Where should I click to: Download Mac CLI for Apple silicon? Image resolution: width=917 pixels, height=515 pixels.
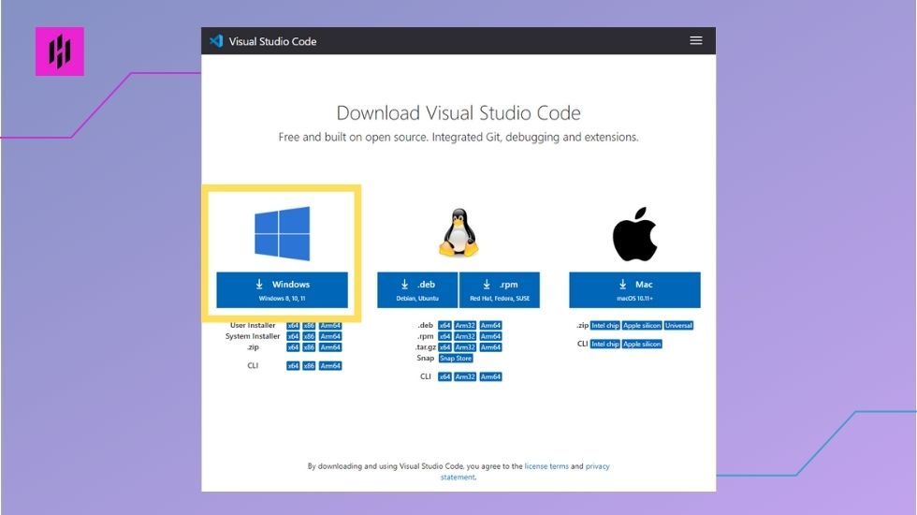[642, 345]
